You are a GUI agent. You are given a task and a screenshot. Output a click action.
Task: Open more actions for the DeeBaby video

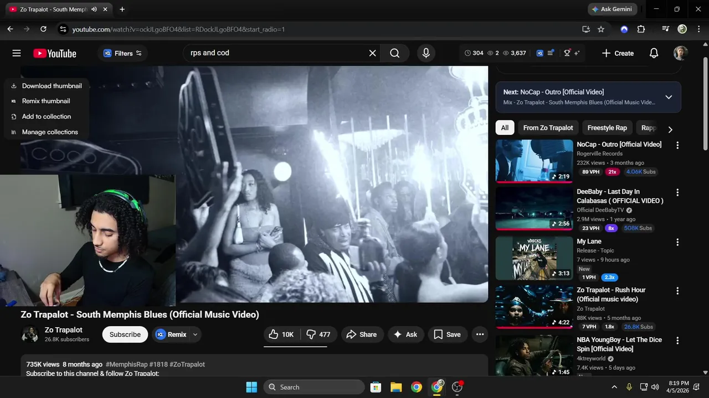point(677,192)
